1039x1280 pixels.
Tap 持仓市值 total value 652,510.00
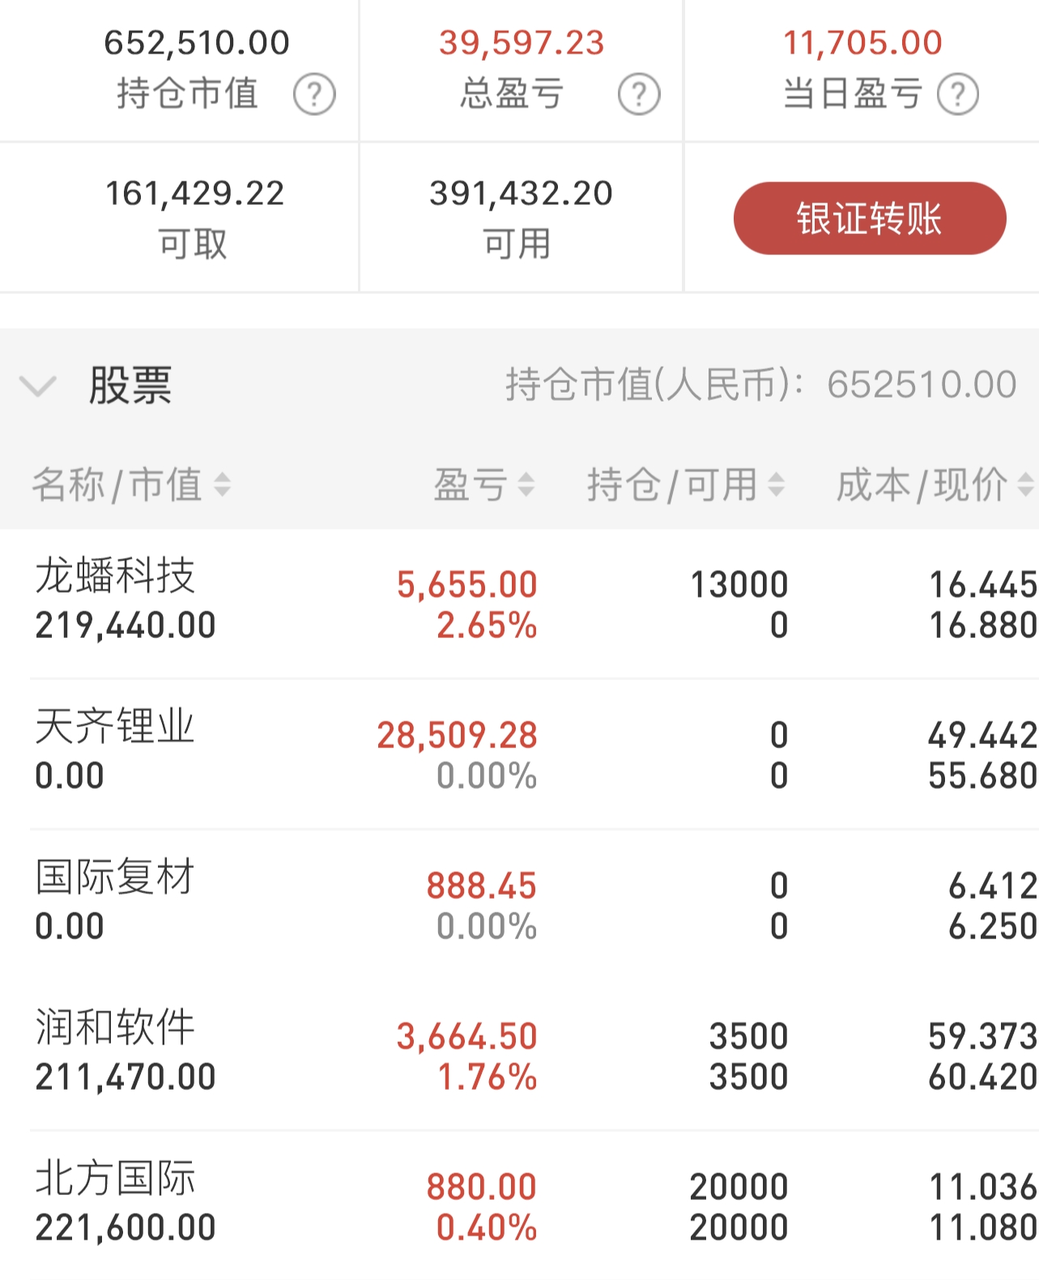coord(197,43)
